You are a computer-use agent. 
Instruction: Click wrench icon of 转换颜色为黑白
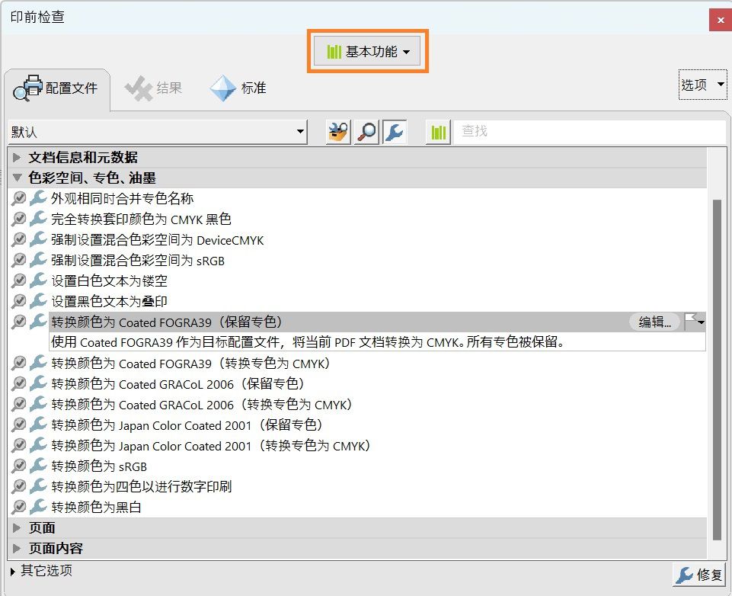click(38, 506)
